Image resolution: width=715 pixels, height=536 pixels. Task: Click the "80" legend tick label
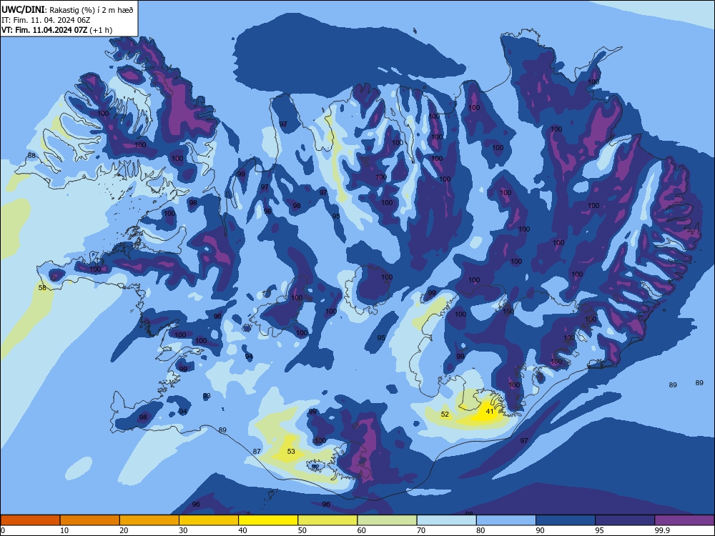(480, 530)
